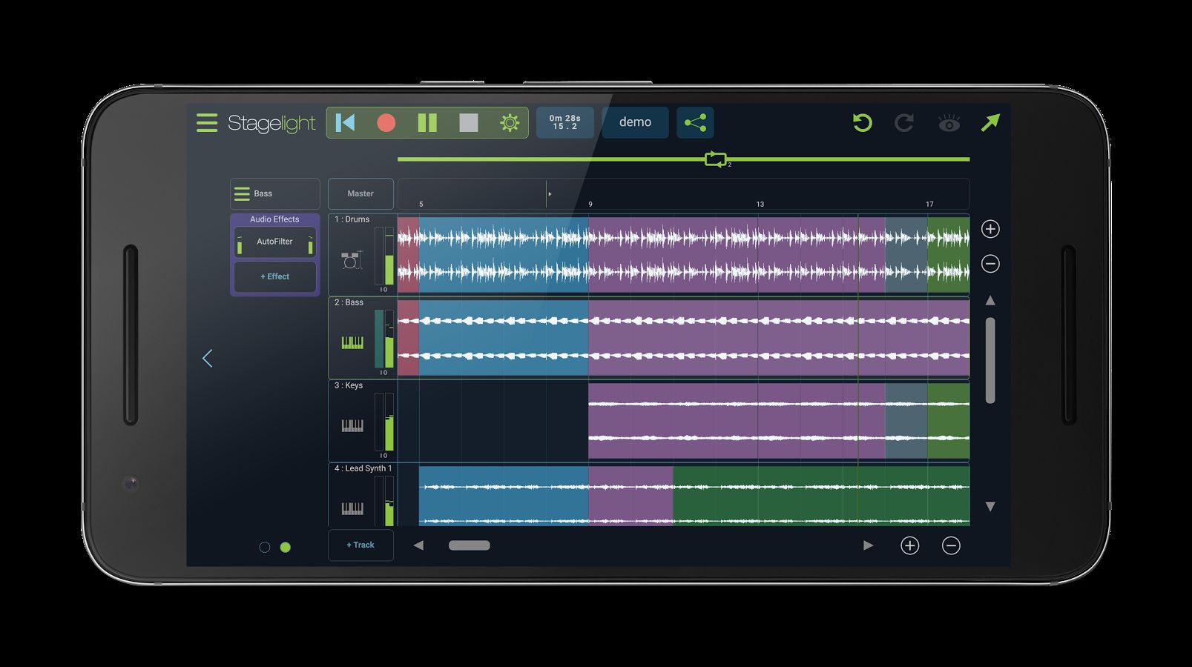Select the purple clip on the Bass track

[x=779, y=338]
